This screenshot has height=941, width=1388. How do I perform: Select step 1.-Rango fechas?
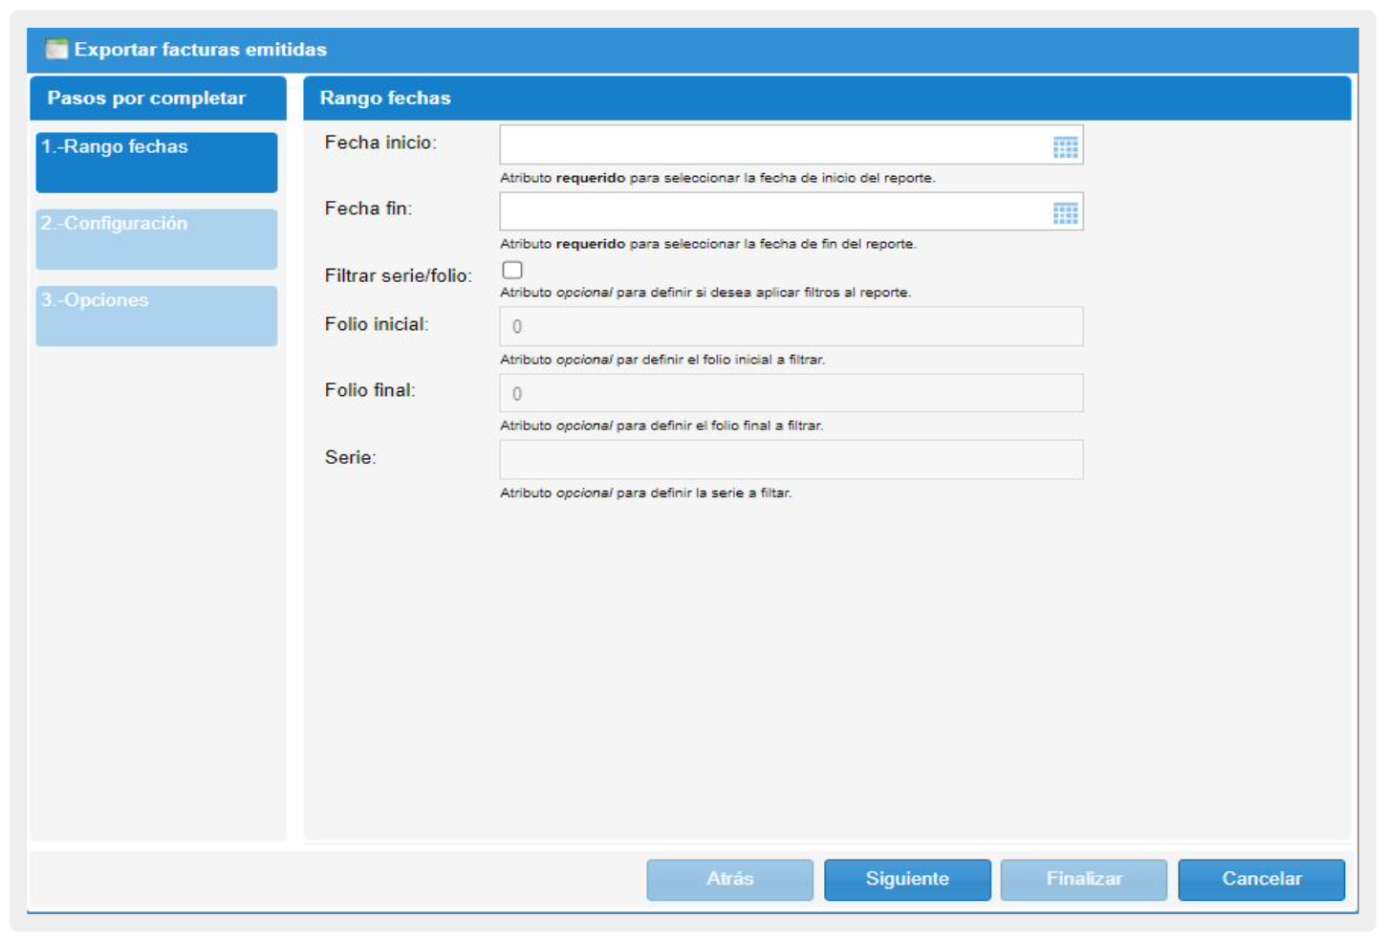[x=157, y=162]
